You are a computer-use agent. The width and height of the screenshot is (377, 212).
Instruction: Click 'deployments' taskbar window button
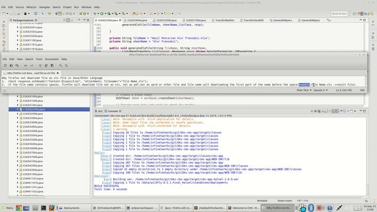[x=74, y=208]
